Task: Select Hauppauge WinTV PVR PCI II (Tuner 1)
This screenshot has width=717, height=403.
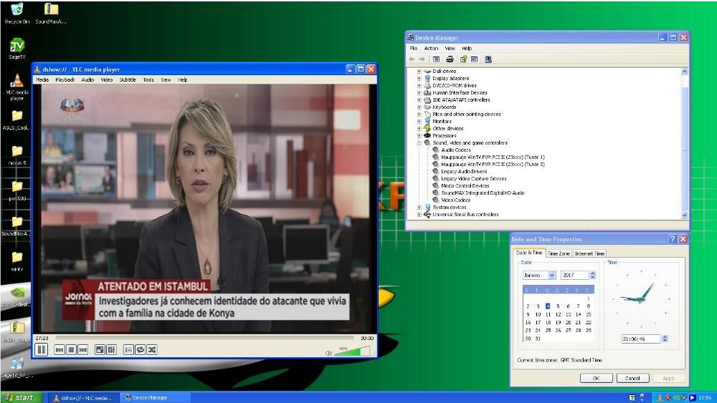Action: point(493,157)
